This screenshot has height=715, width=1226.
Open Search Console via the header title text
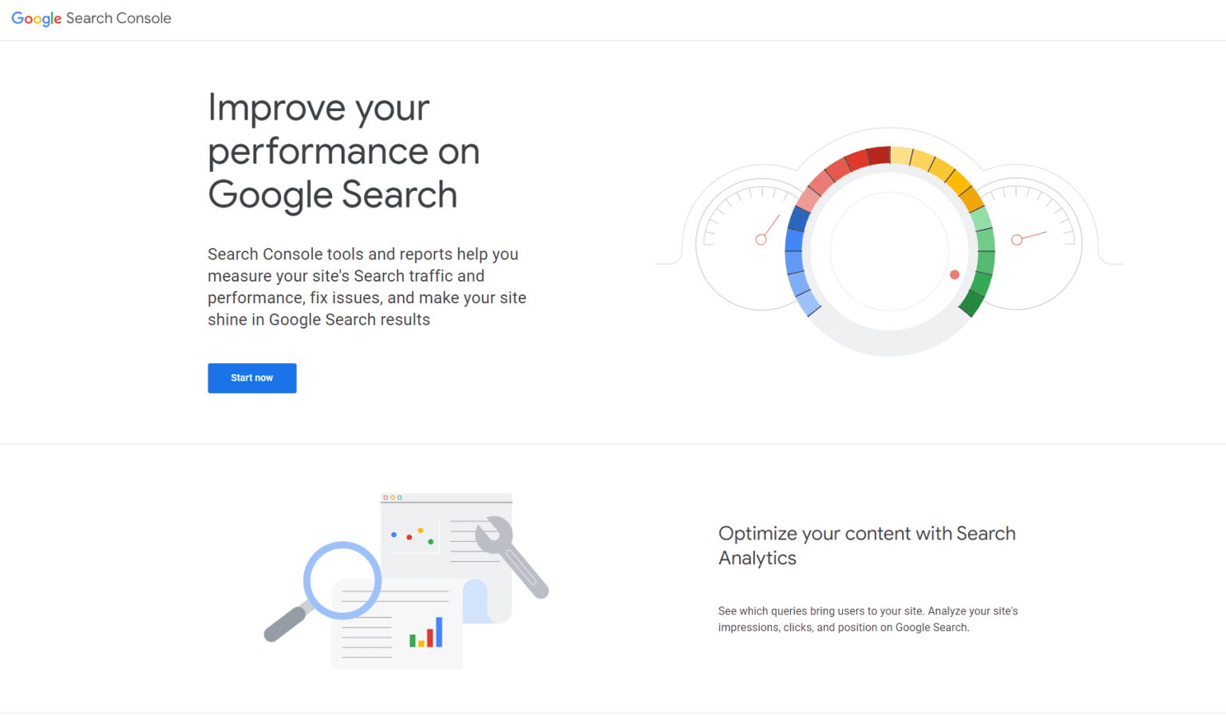(x=119, y=18)
